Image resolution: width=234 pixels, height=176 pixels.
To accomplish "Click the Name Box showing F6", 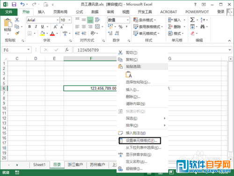I will (16, 50).
